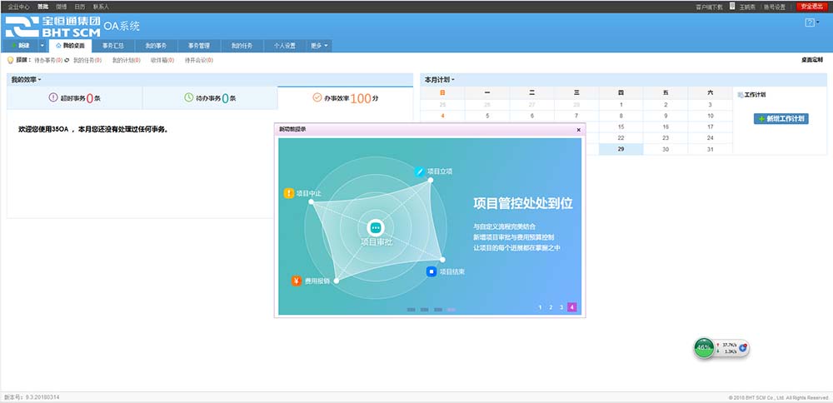Screen dimensions: 833x403
Task: Click the 待开会议(0) reminder link
Action: [199, 61]
